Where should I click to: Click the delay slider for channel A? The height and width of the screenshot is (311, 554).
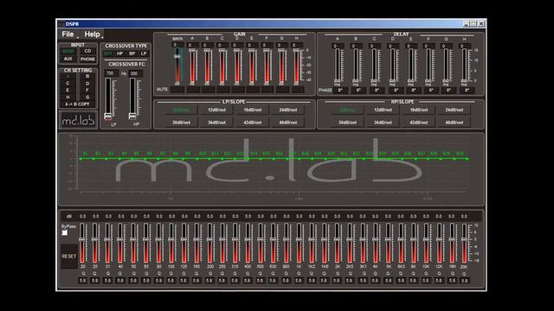point(337,66)
